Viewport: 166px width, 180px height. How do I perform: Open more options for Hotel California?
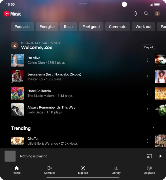click(x=147, y=93)
